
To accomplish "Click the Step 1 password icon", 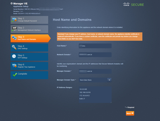I will point(14,20).
